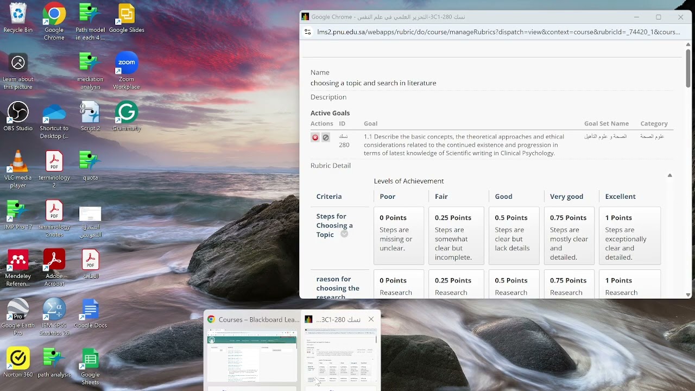The width and height of the screenshot is (695, 391).
Task: Click the 'Fair' level column header
Action: [x=441, y=197]
